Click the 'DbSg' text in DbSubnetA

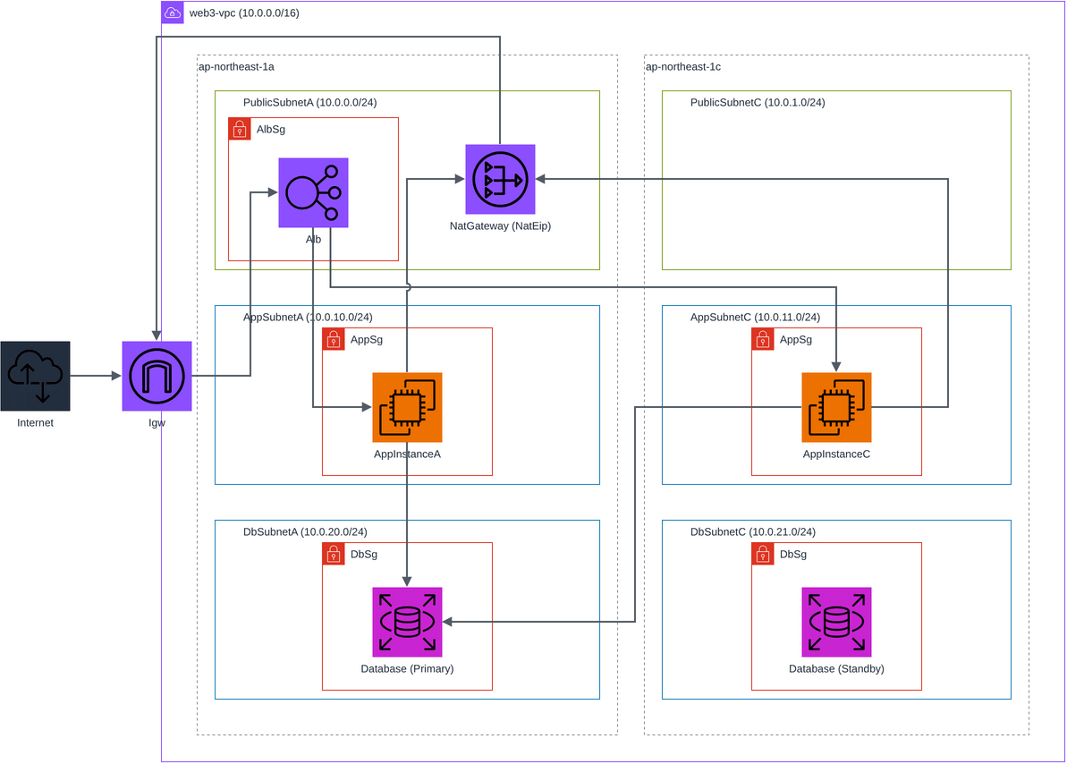(364, 555)
